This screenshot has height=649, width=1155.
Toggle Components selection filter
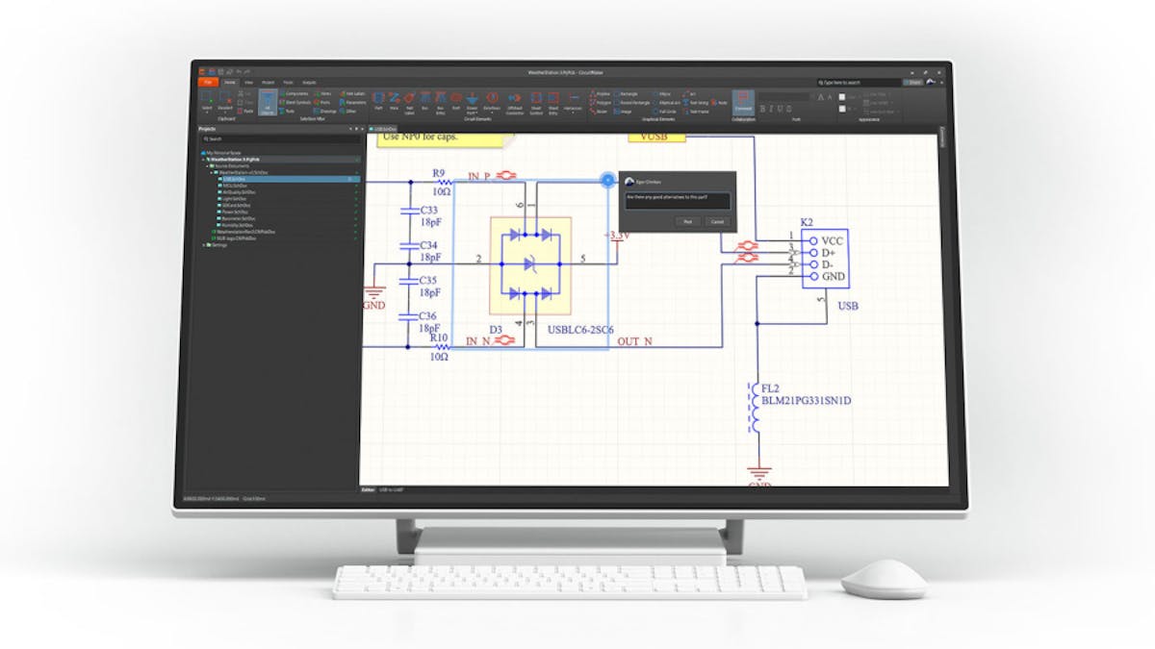coord(295,93)
